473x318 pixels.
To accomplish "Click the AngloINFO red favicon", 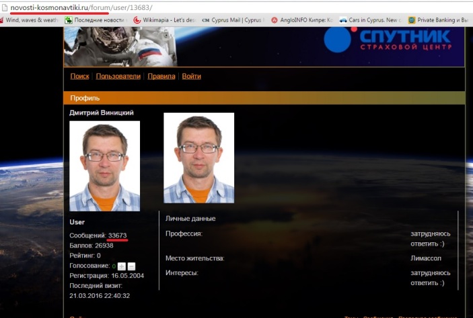I will (275, 20).
